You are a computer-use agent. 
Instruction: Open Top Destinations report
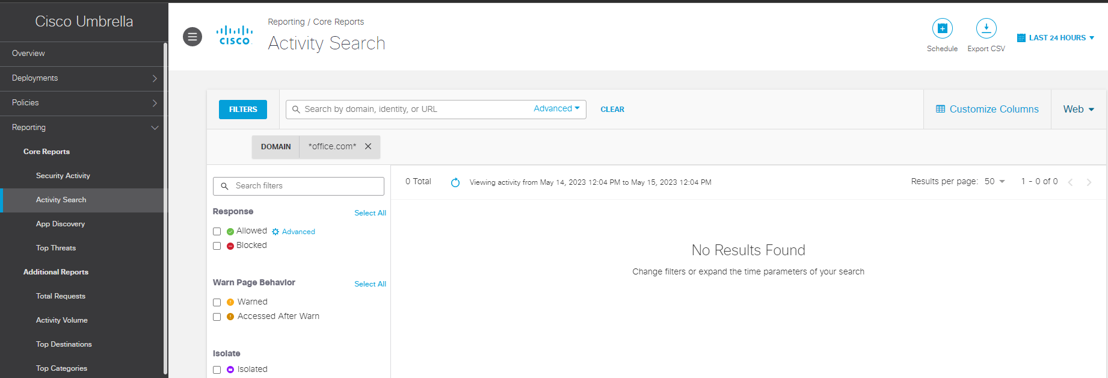pyautogui.click(x=64, y=344)
